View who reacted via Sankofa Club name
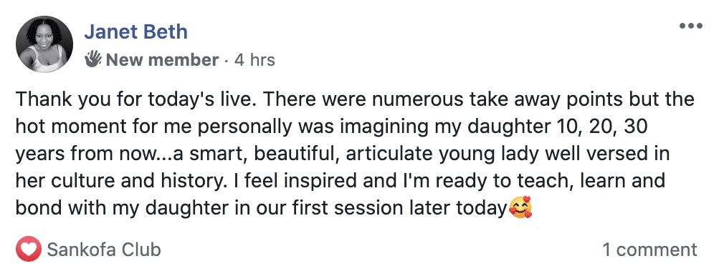This screenshot has width=714, height=276. [x=104, y=250]
